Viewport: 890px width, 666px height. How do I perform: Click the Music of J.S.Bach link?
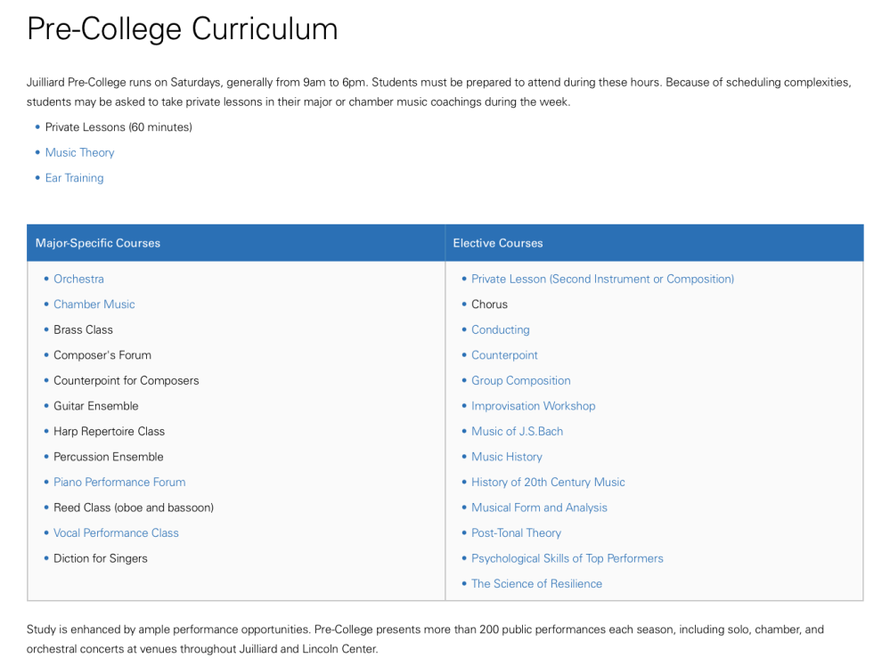(x=517, y=432)
